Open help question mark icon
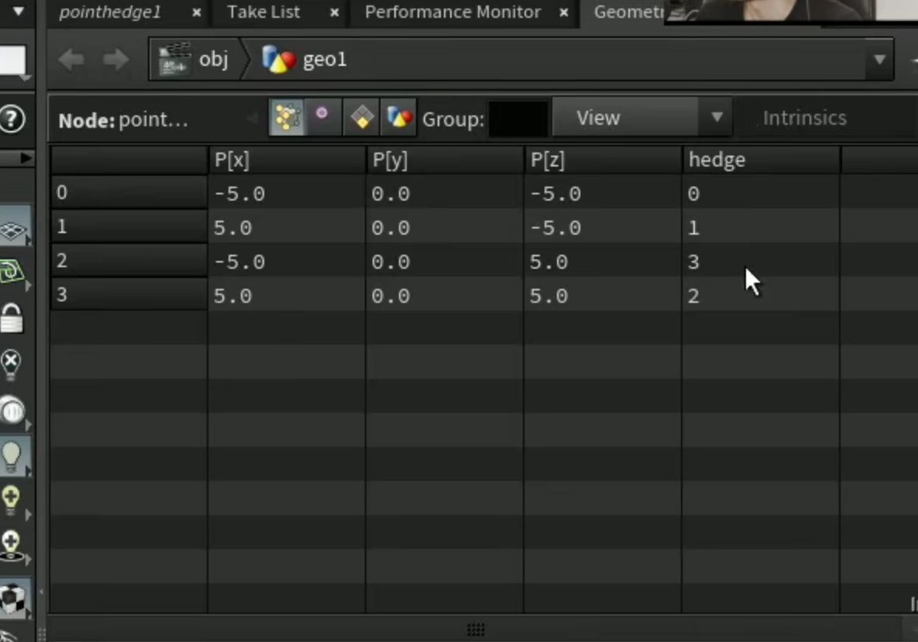918x642 pixels. [x=12, y=119]
